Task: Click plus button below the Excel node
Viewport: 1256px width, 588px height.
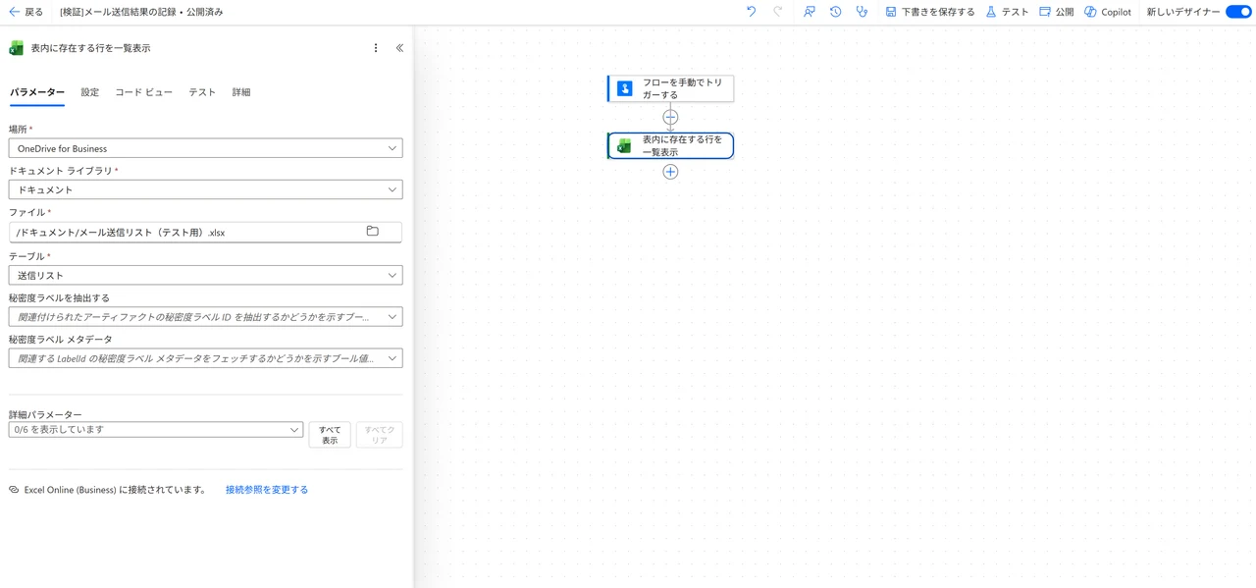Action: click(x=670, y=172)
